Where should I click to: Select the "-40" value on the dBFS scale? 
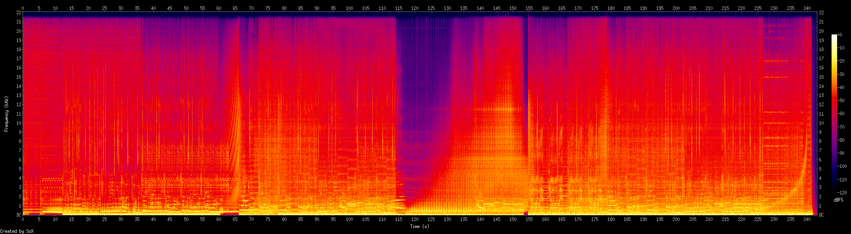[841, 88]
